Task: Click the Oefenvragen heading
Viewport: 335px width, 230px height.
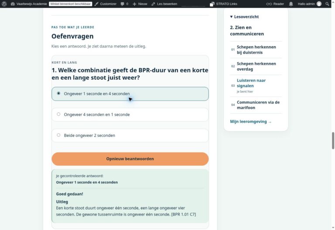Action: [x=72, y=36]
